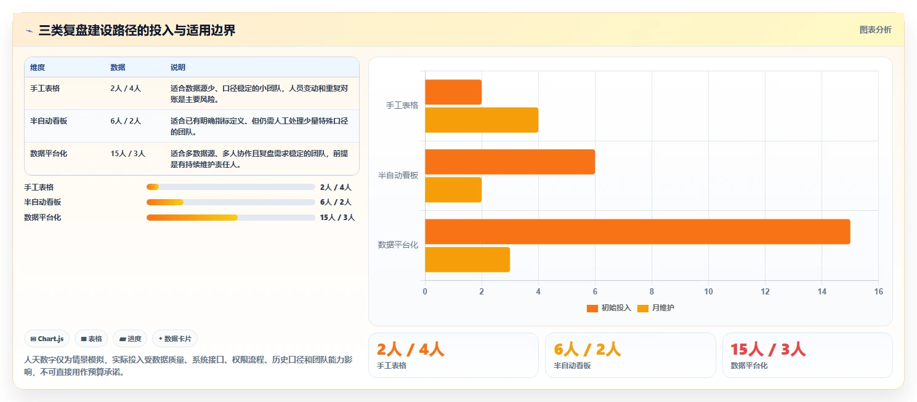The image size is (917, 402).
Task: Click the 半自动看板 y-axis label in chart
Action: tap(398, 175)
